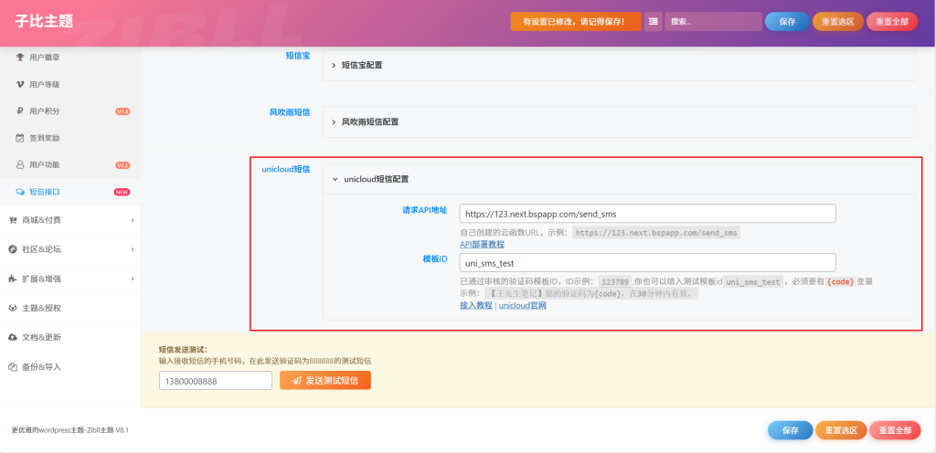Click the chat bubble icon for 短信接口
This screenshot has width=936, height=453.
click(x=20, y=192)
